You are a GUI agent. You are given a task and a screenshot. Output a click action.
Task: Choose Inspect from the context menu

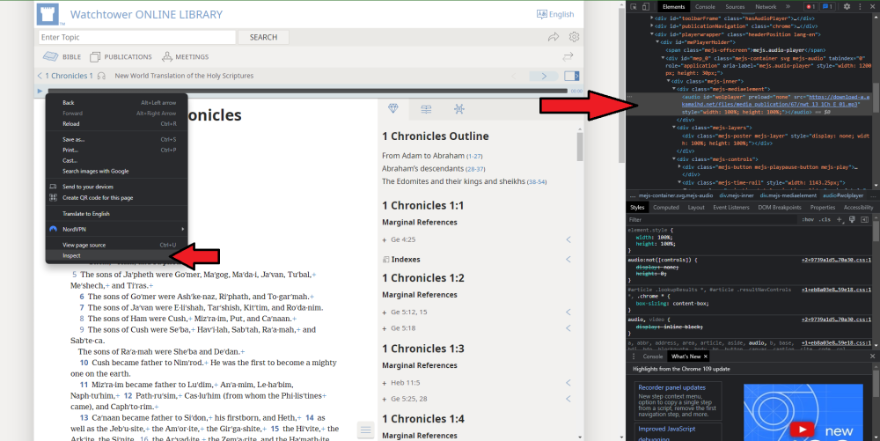(72, 255)
